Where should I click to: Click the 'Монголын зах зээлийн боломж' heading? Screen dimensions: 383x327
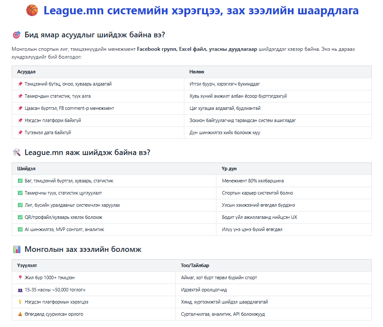[x=83, y=249]
